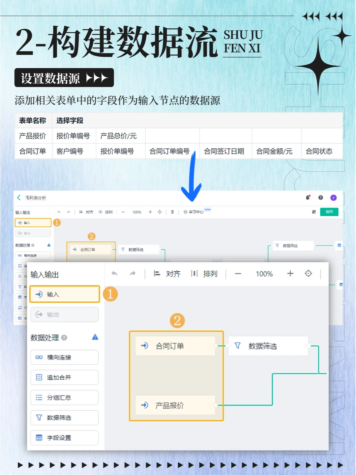
Task: Select the 数据筛选 node on the enlarged canvas
Action: pos(268,346)
